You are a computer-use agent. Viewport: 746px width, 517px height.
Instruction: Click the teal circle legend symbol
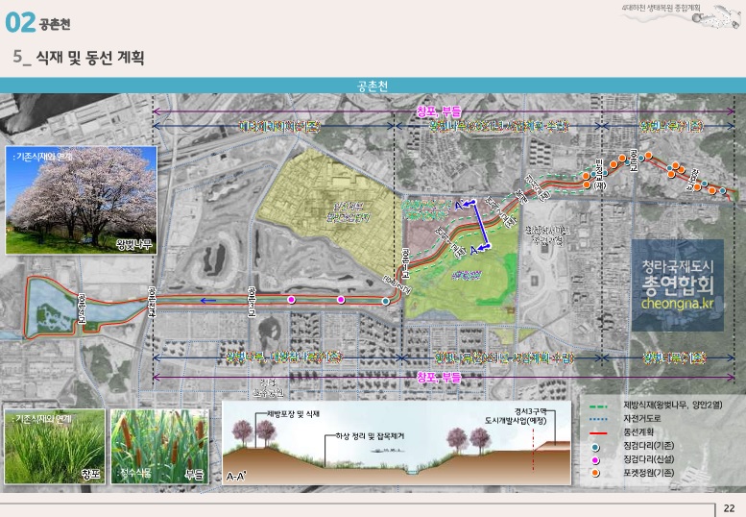coord(595,447)
